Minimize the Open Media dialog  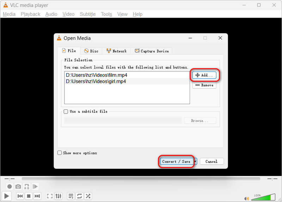click(190, 38)
